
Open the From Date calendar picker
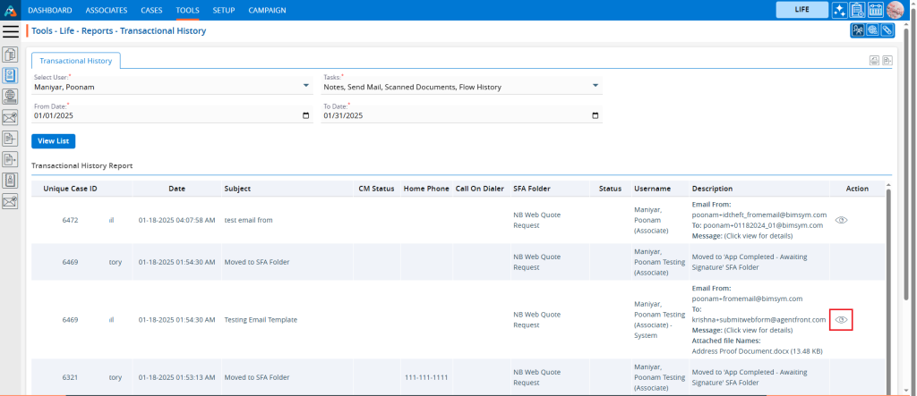coord(306,115)
